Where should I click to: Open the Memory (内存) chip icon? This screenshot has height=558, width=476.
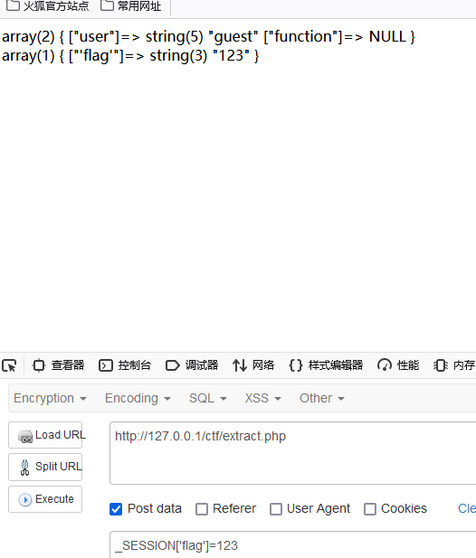441,365
